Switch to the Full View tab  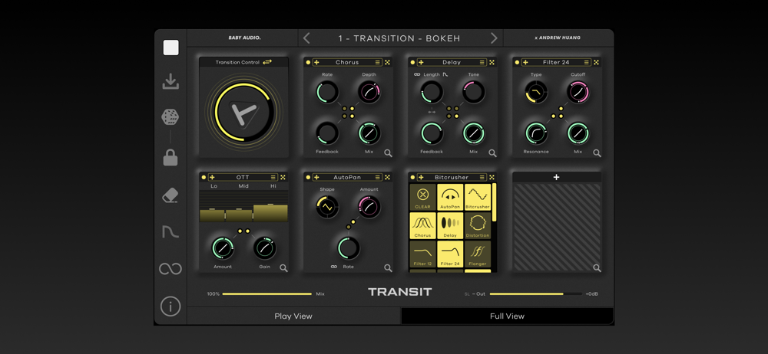click(507, 316)
